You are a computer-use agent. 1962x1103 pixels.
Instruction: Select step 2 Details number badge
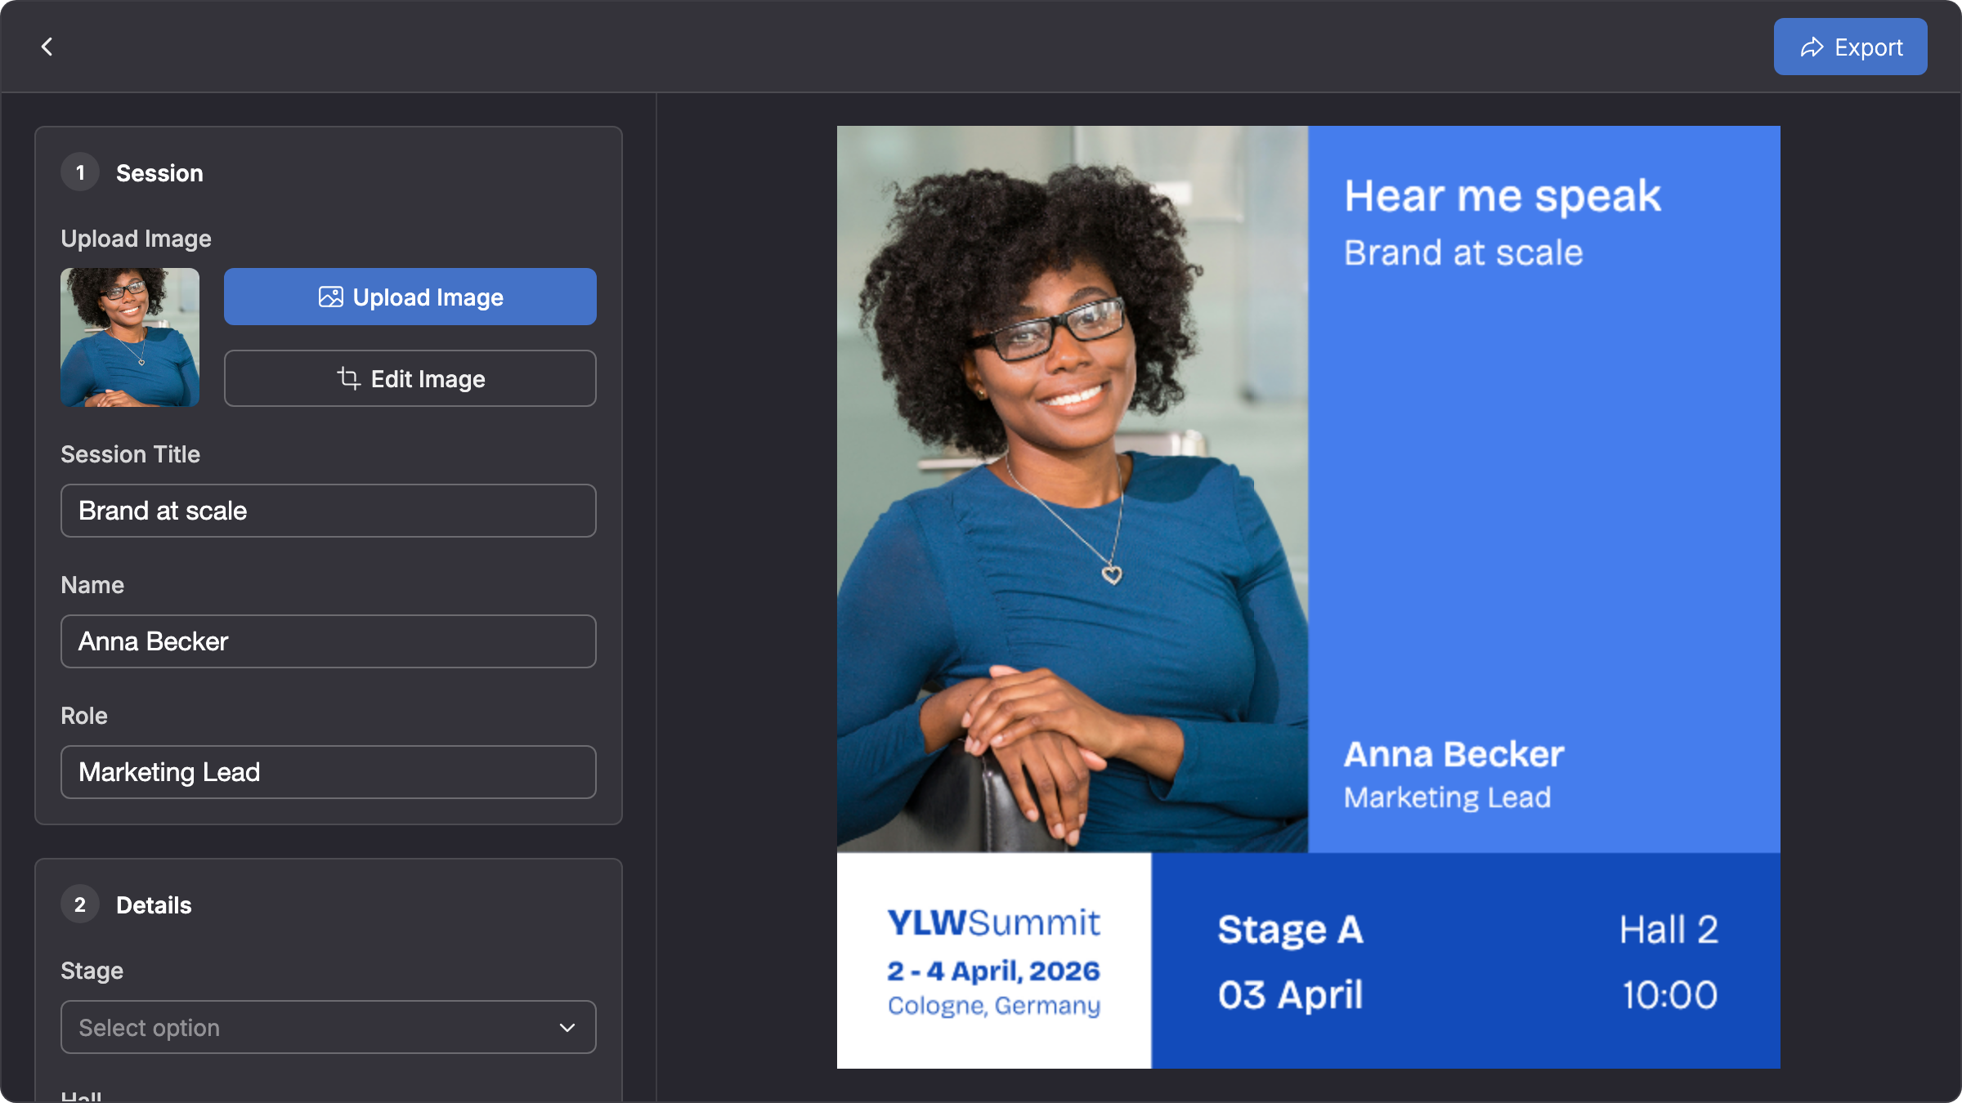80,904
